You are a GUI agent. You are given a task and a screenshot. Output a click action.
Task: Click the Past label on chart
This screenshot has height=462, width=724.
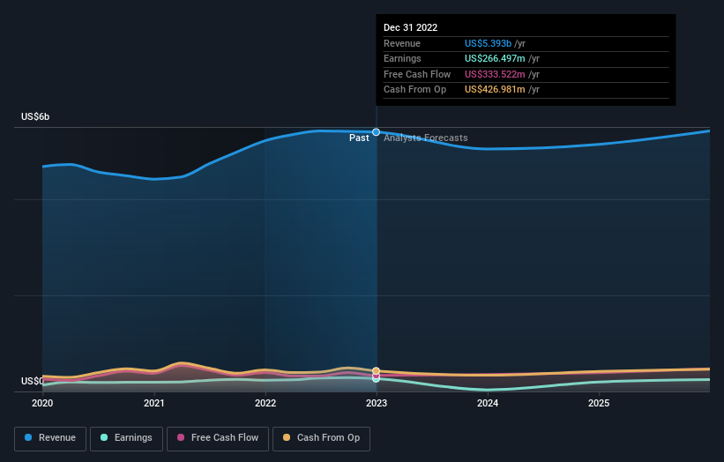[359, 138]
